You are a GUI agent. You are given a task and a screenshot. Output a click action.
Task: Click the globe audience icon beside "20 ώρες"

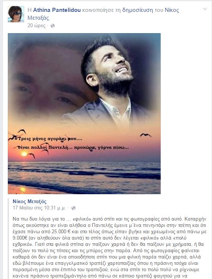point(52,26)
